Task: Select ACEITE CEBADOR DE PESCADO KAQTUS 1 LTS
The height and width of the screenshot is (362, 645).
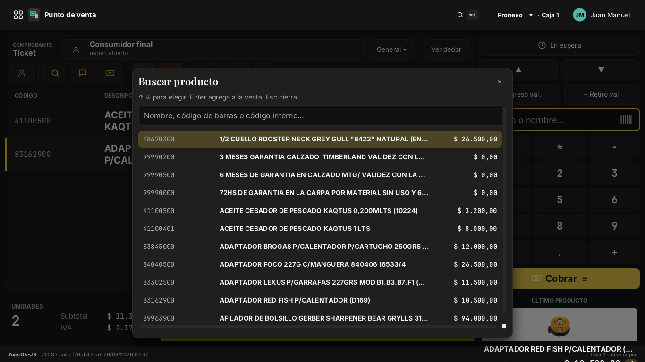Action: 320,229
